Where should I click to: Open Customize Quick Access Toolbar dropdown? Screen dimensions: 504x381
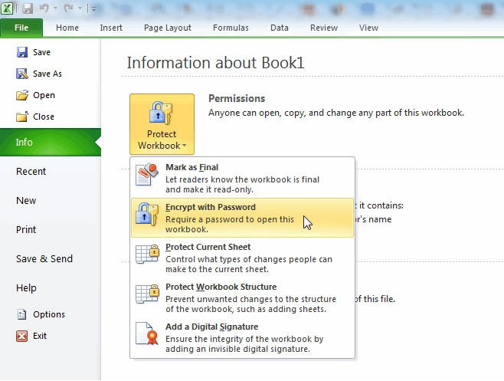coord(93,9)
